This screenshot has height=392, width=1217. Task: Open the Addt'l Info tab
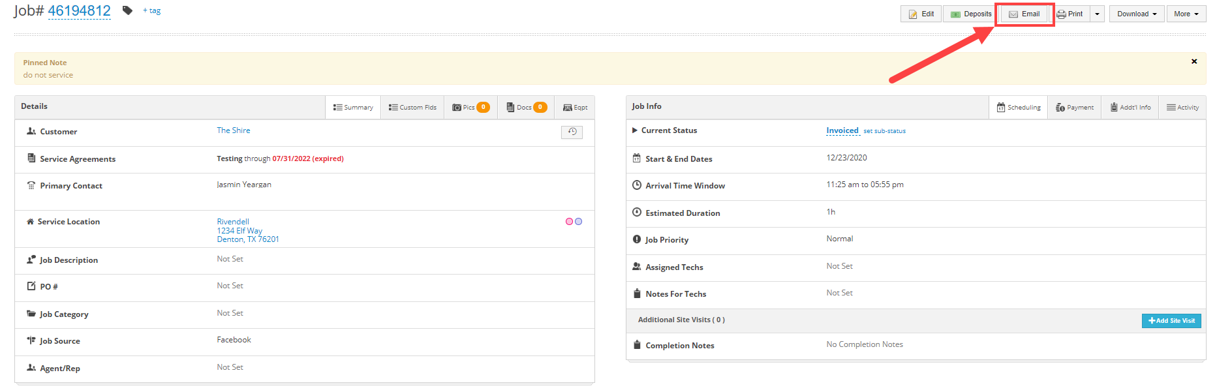coord(1130,108)
